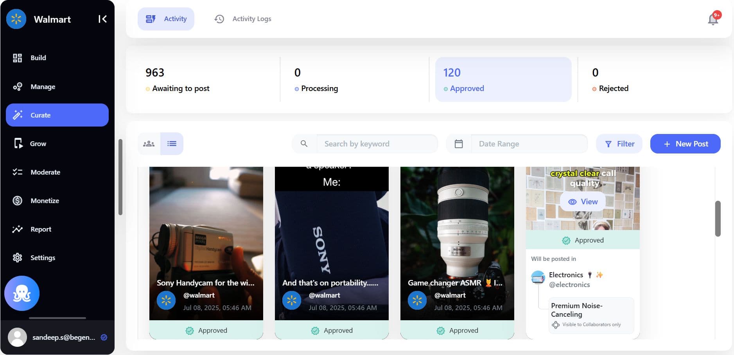Click the Visible to Collaborators only icon
734x355 pixels.
click(x=556, y=325)
